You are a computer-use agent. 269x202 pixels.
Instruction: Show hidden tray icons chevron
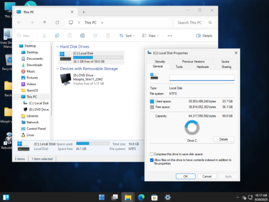click(238, 198)
